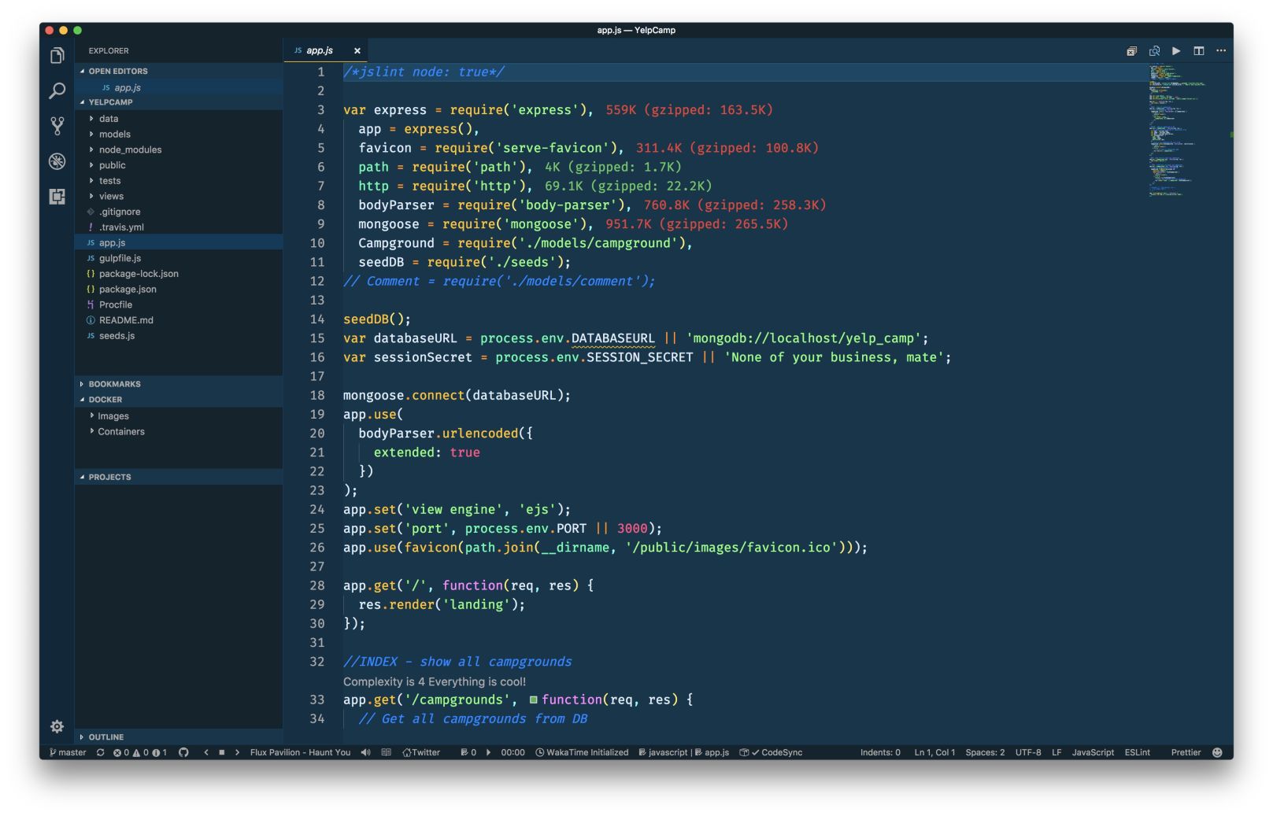This screenshot has width=1273, height=816.
Task: Open the editor More Actions ellipsis
Action: 1221,51
